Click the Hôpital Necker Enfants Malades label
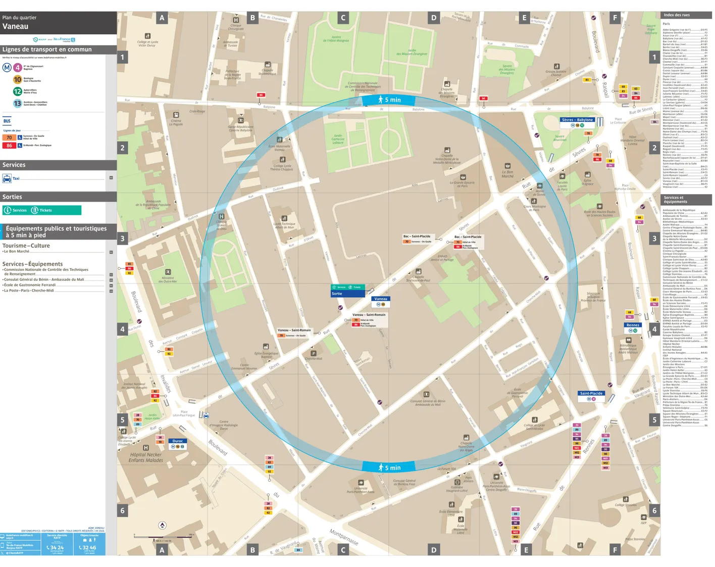Screen dimensions: 715x567 (x=146, y=457)
